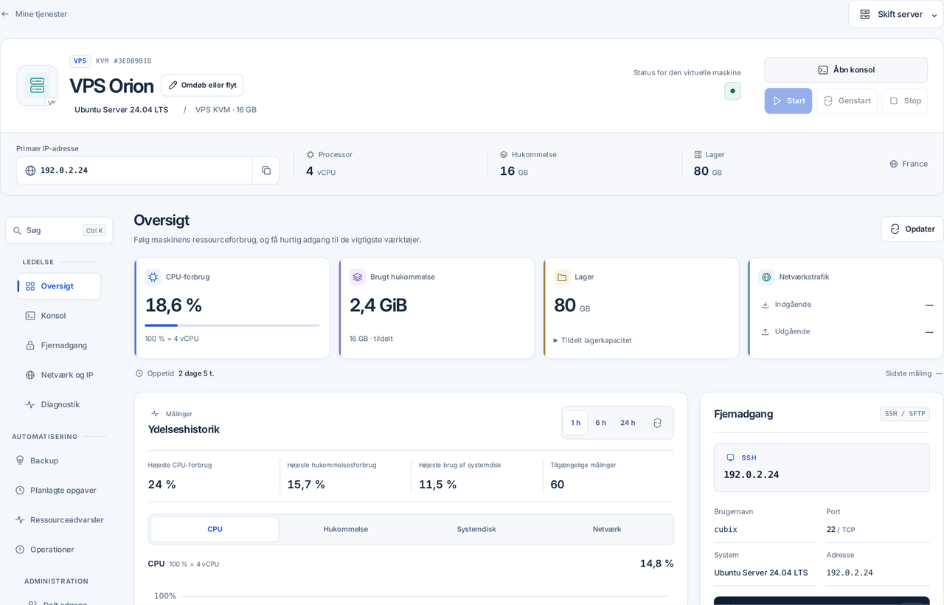
Task: Open Backup in the sidebar
Action: (59, 460)
